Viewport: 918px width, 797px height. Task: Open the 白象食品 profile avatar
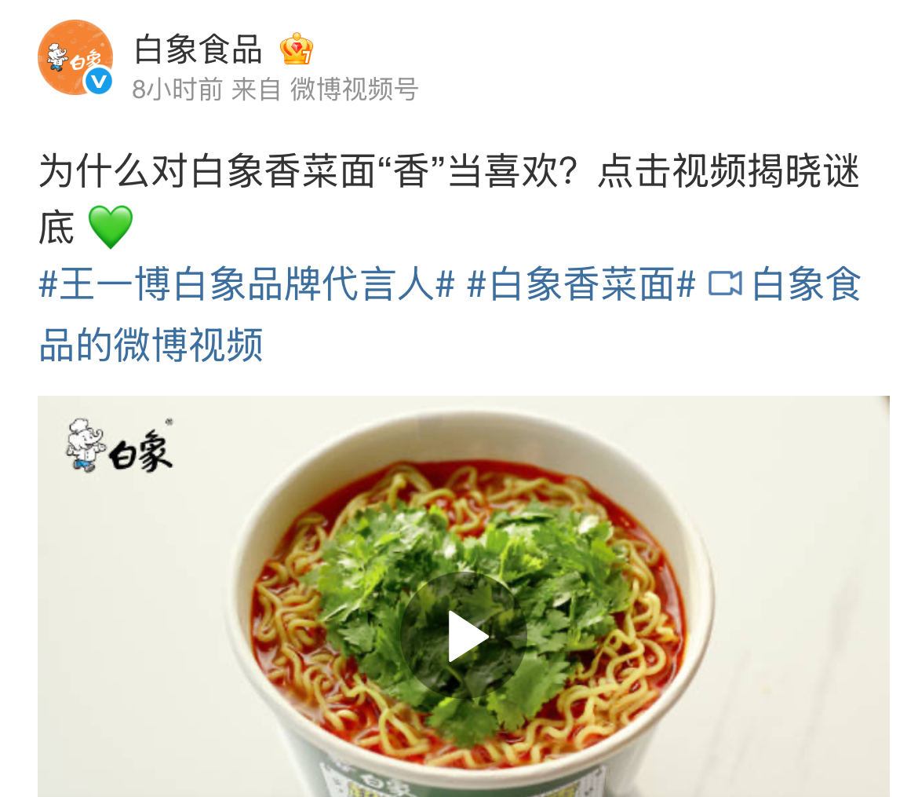[x=75, y=57]
